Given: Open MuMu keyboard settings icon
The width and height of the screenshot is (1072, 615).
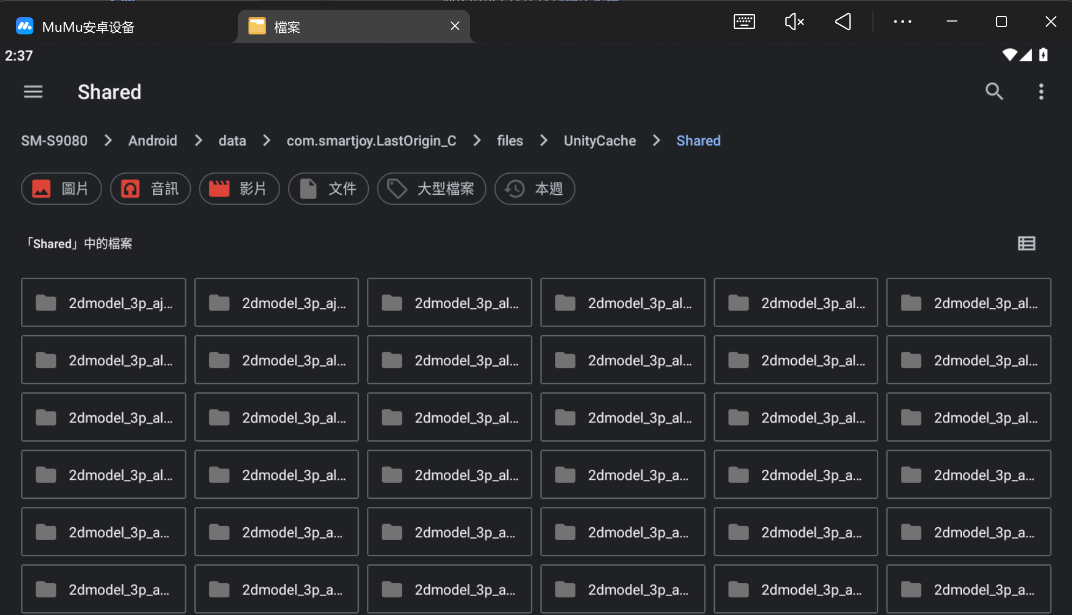Looking at the screenshot, I should 744,22.
